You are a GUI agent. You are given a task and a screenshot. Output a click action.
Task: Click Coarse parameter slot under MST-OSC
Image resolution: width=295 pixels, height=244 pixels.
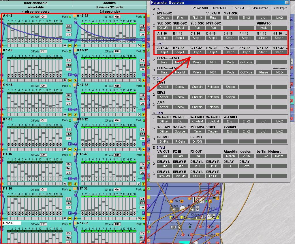[164, 18]
